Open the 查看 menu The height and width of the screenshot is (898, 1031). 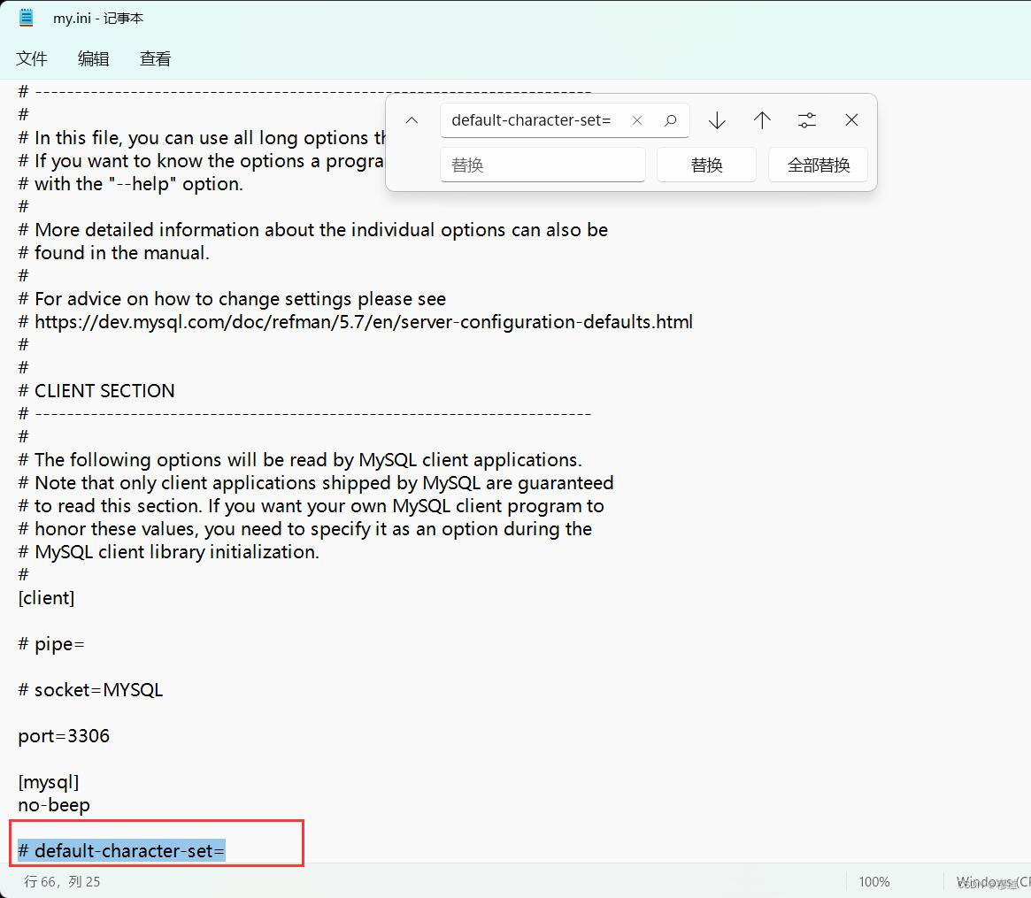pyautogui.click(x=155, y=58)
